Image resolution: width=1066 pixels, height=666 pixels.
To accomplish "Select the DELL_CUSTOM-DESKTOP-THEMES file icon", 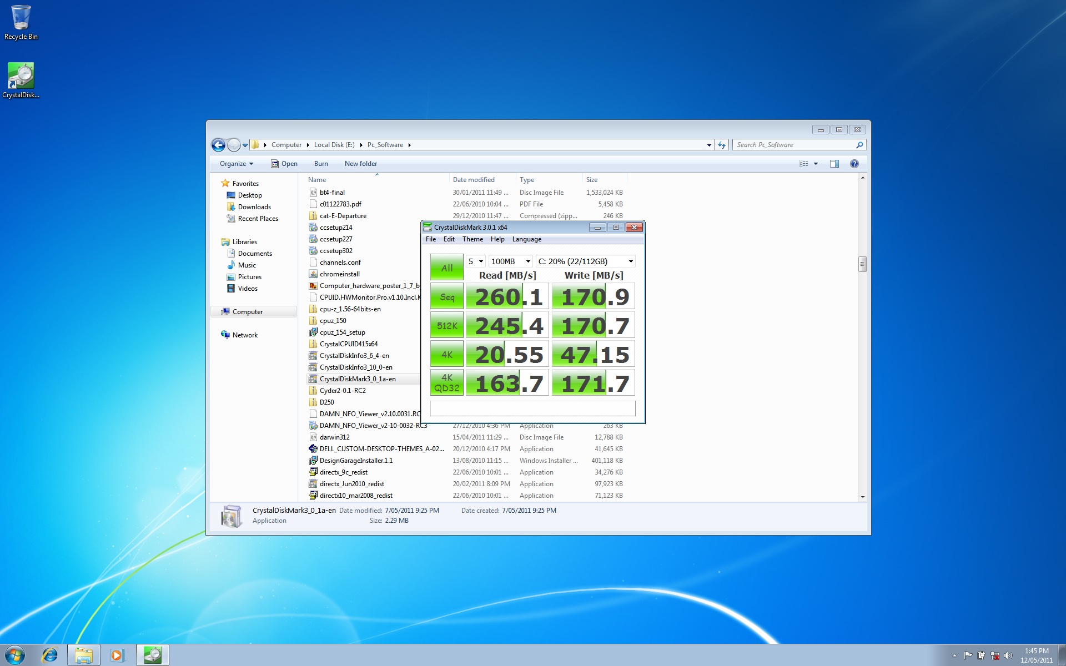I will (313, 449).
